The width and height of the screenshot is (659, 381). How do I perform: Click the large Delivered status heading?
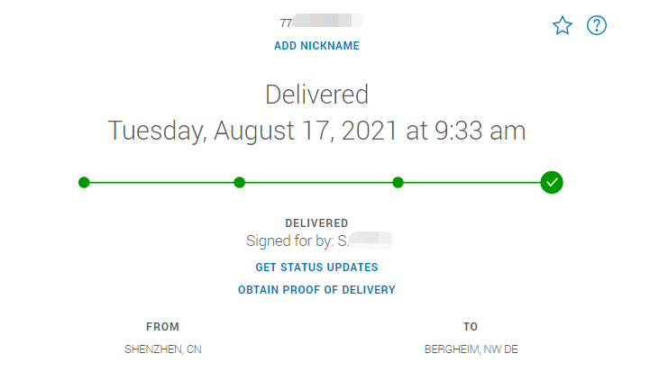click(317, 95)
